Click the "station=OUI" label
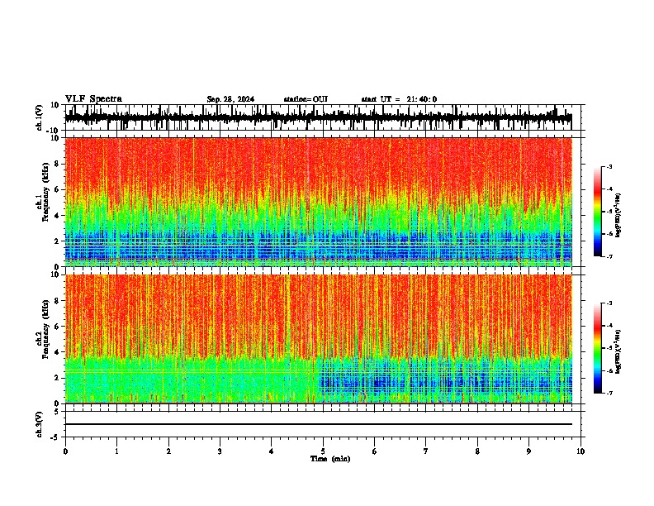 pos(306,99)
